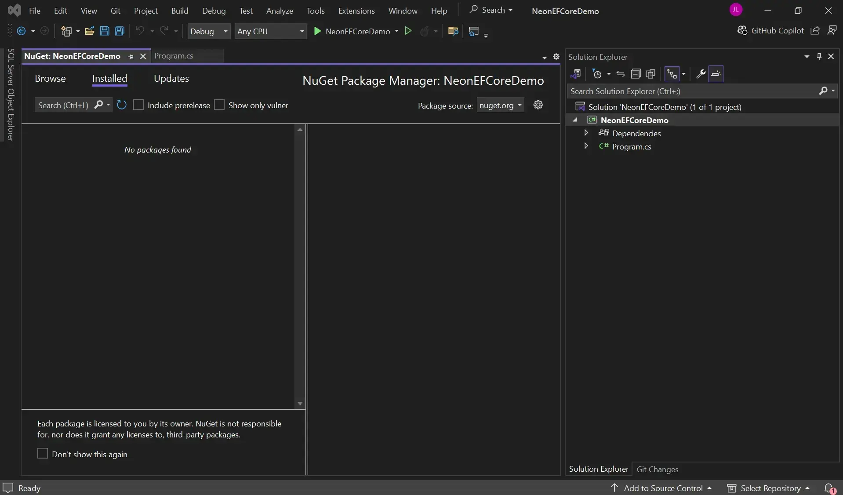Click the package list scrollbar up arrow

[300, 130]
